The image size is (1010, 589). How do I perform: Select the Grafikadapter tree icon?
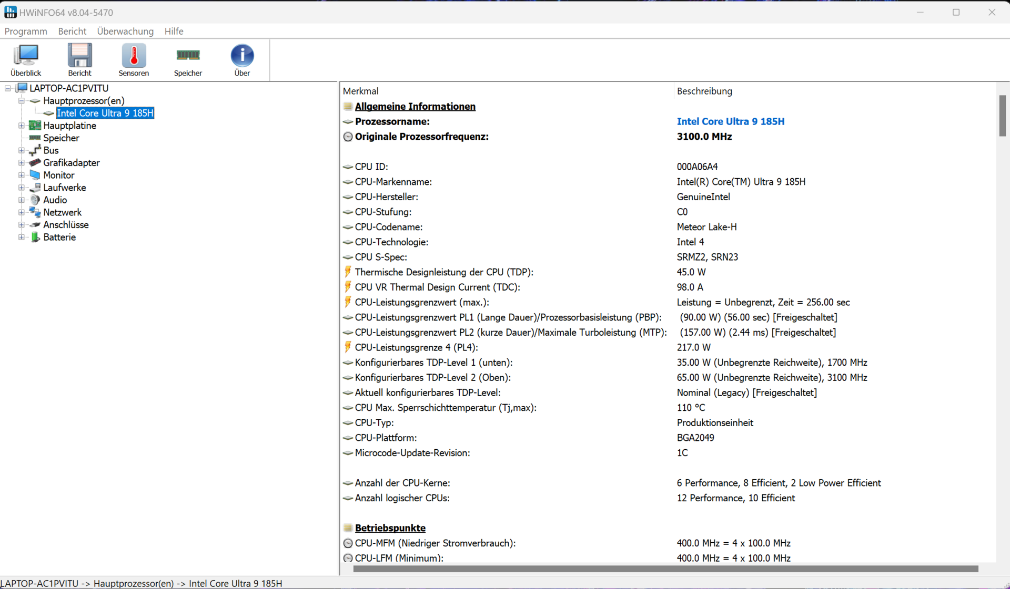[35, 163]
